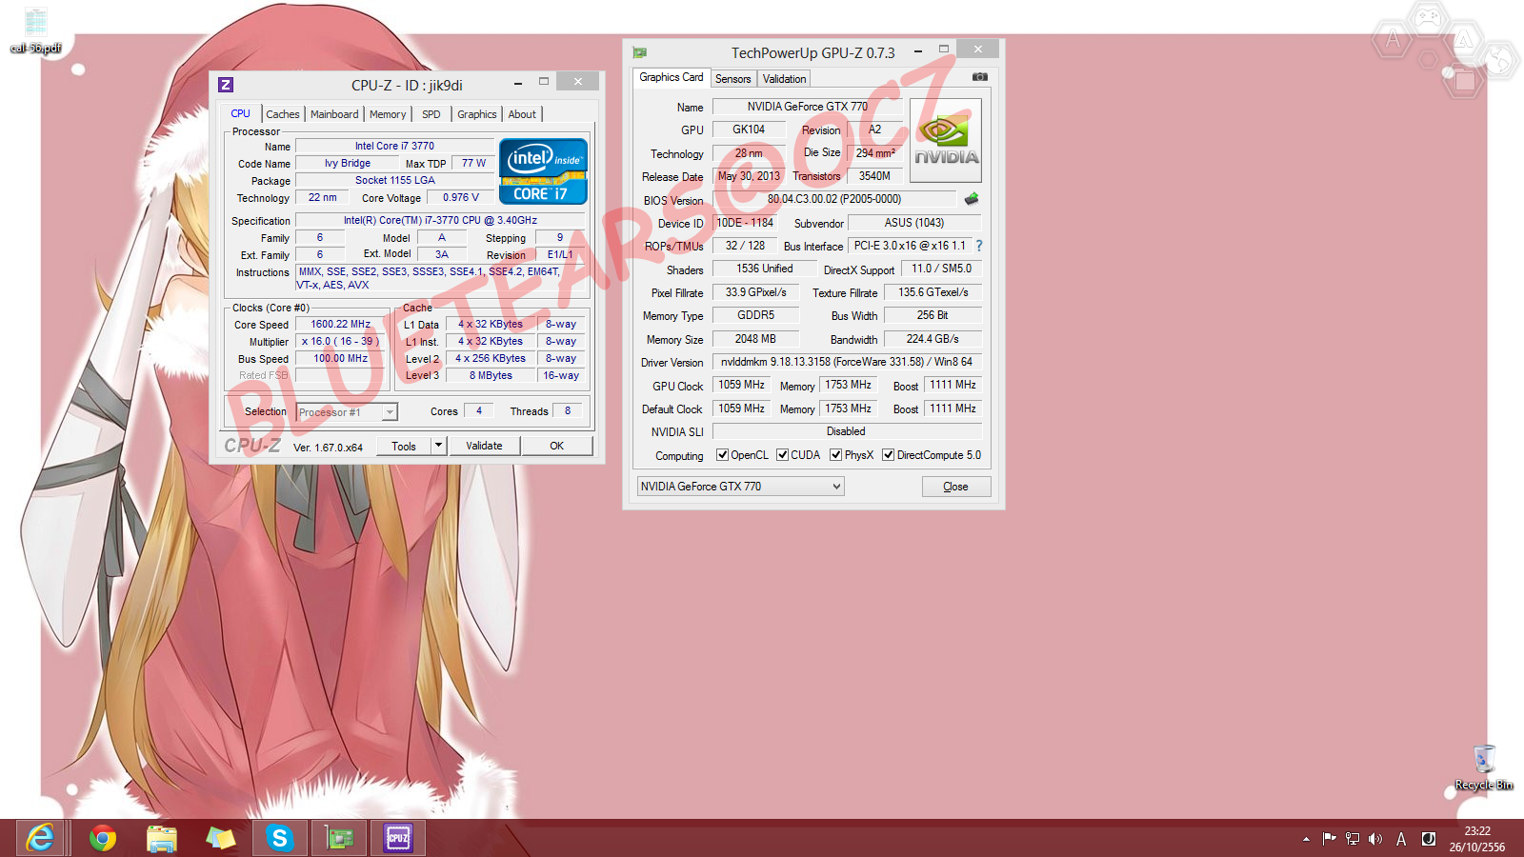Select the CPU tab in CPU-Z

point(241,113)
